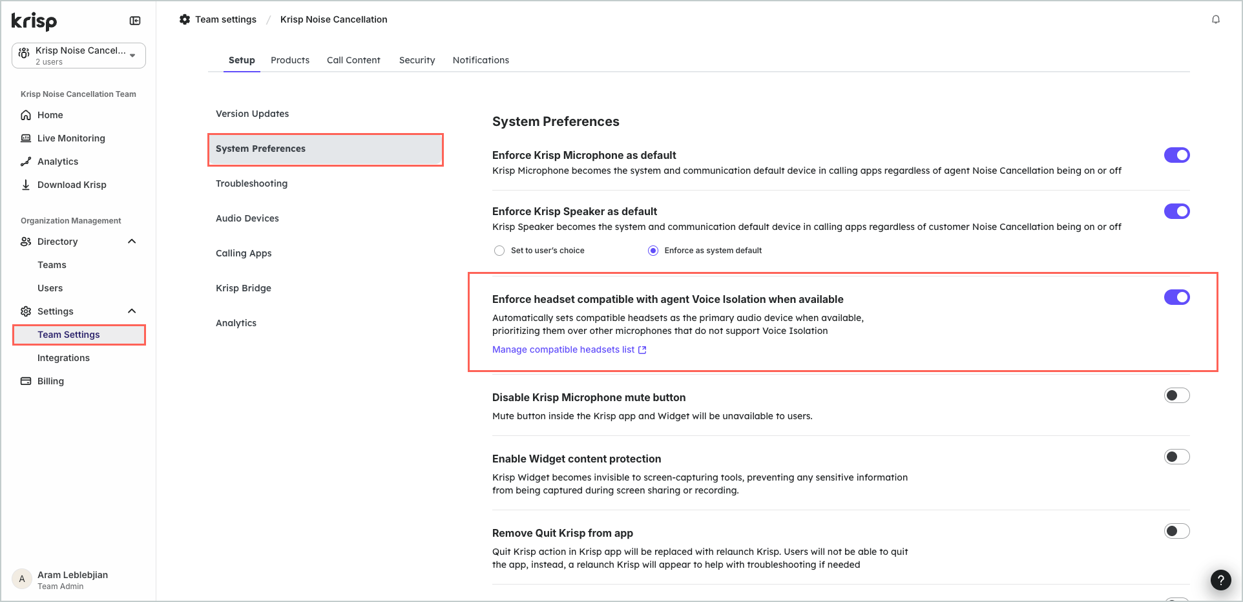
Task: Switch to the Security tab
Action: [417, 60]
